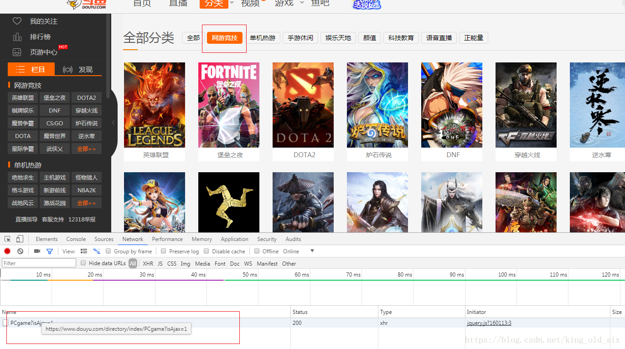This screenshot has height=349, width=625.
Task: Tick the Offline checkbox
Action: point(257,251)
